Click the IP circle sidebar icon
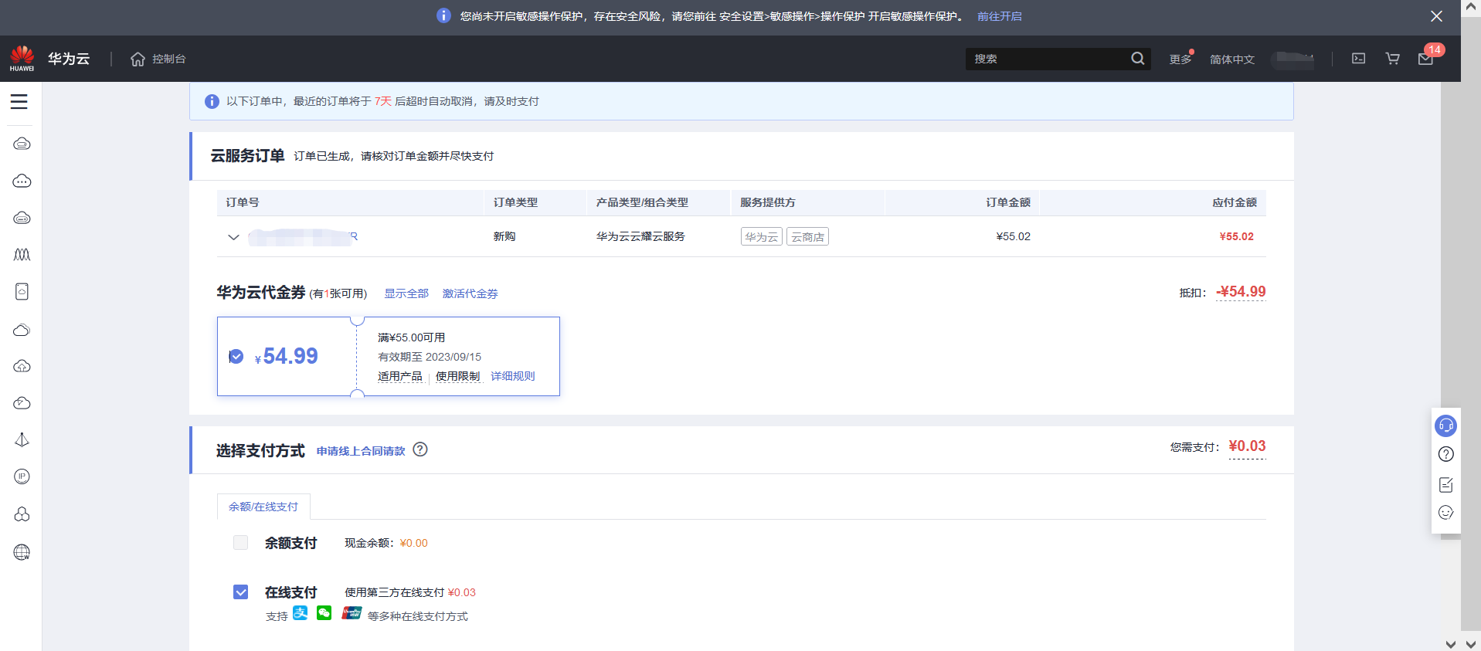This screenshot has height=651, width=1481. click(22, 476)
